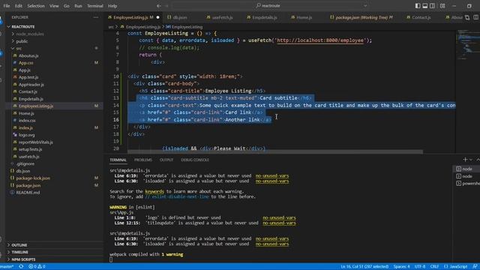Viewport: 480px width, 270px height.
Task: Click the keywords link in terminal
Action: (x=154, y=191)
